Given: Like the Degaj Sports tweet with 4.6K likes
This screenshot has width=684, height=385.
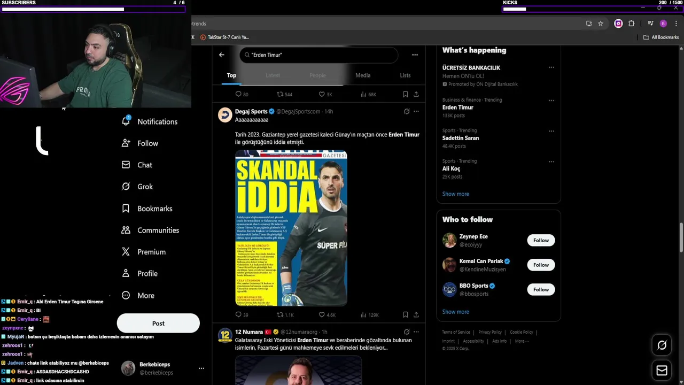Looking at the screenshot, I should pyautogui.click(x=327, y=315).
